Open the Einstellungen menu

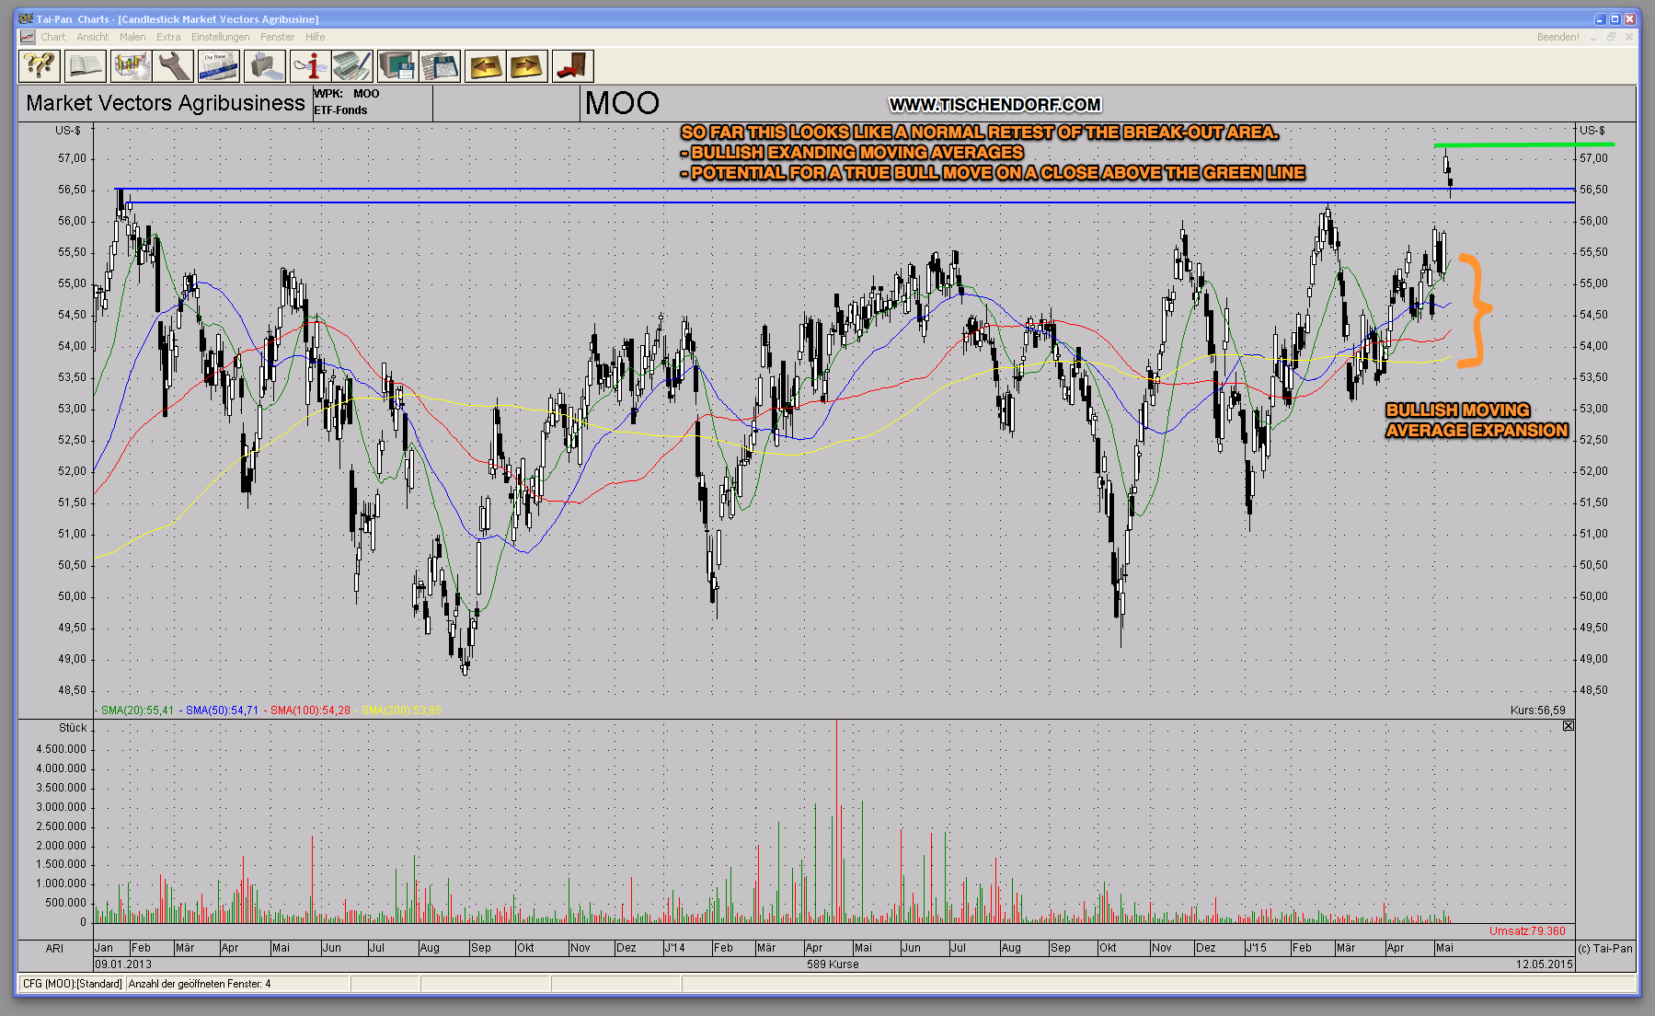pyautogui.click(x=220, y=37)
